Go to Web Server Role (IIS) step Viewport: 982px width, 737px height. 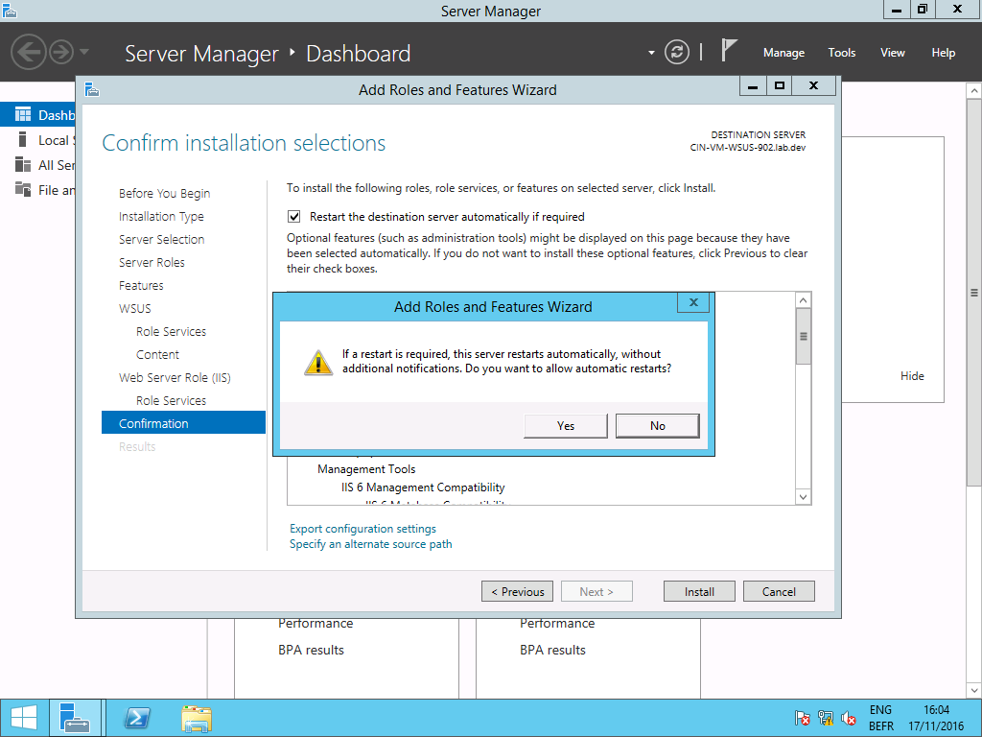point(175,378)
